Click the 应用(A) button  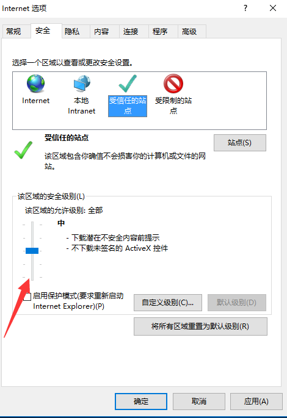click(256, 401)
